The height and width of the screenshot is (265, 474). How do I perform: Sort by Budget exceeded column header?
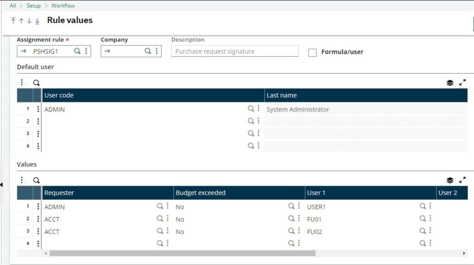pos(200,193)
